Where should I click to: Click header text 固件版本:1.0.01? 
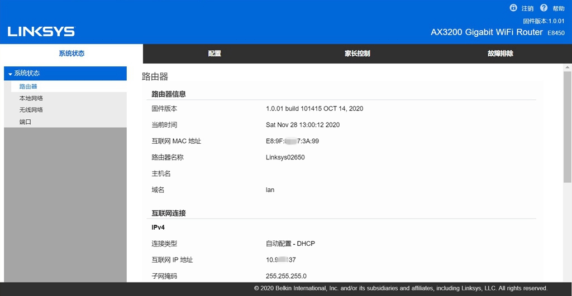point(544,21)
